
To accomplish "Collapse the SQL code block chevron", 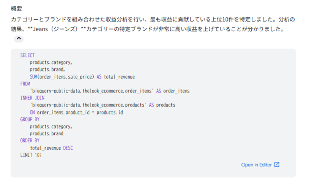I will (19, 39).
